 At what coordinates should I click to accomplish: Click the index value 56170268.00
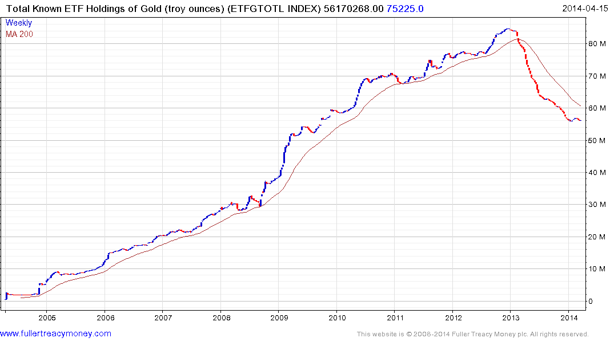pyautogui.click(x=354, y=9)
